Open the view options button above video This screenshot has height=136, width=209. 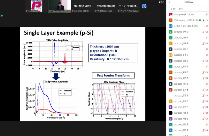click(161, 2)
